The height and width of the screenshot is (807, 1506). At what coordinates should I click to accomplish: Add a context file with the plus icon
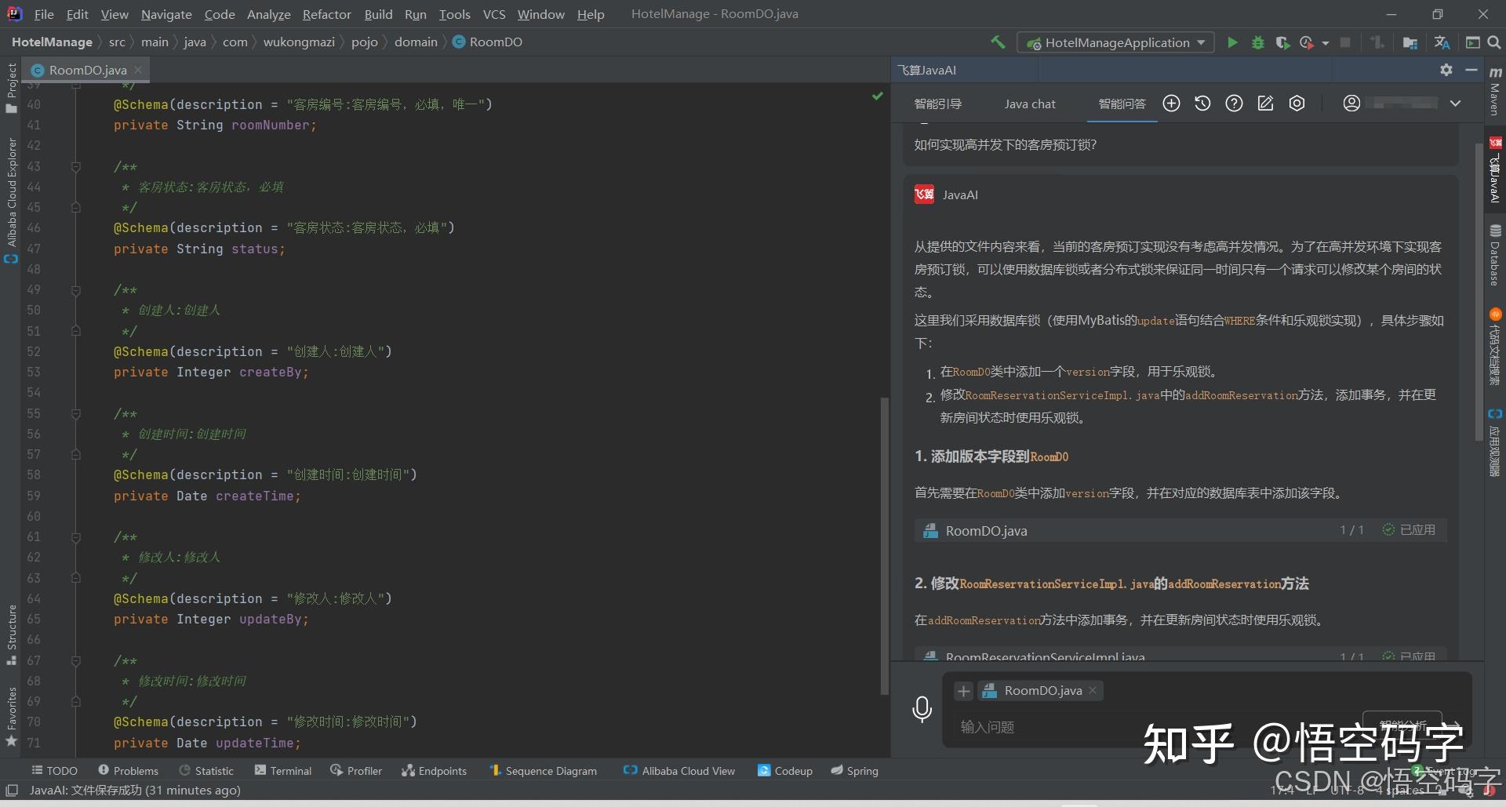click(x=964, y=691)
